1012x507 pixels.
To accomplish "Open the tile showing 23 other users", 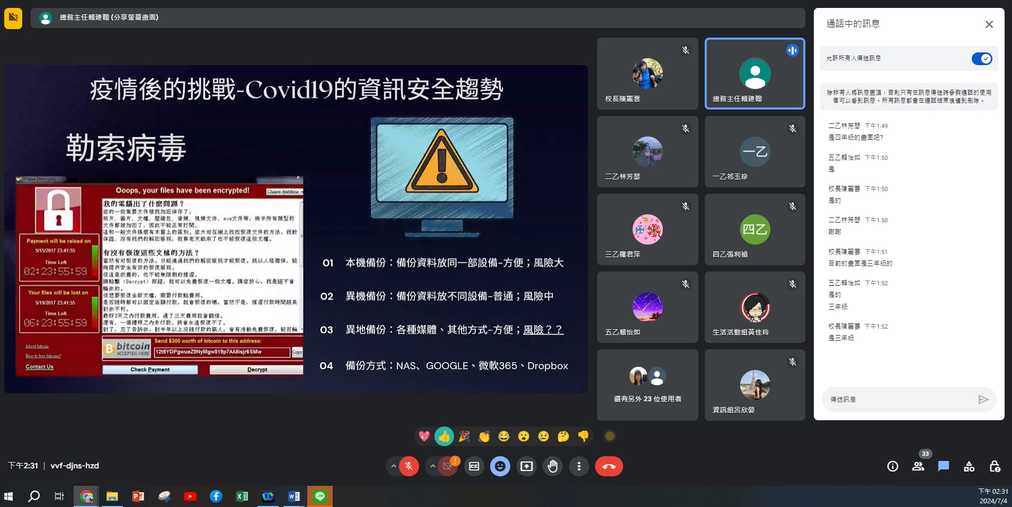I will tap(647, 385).
